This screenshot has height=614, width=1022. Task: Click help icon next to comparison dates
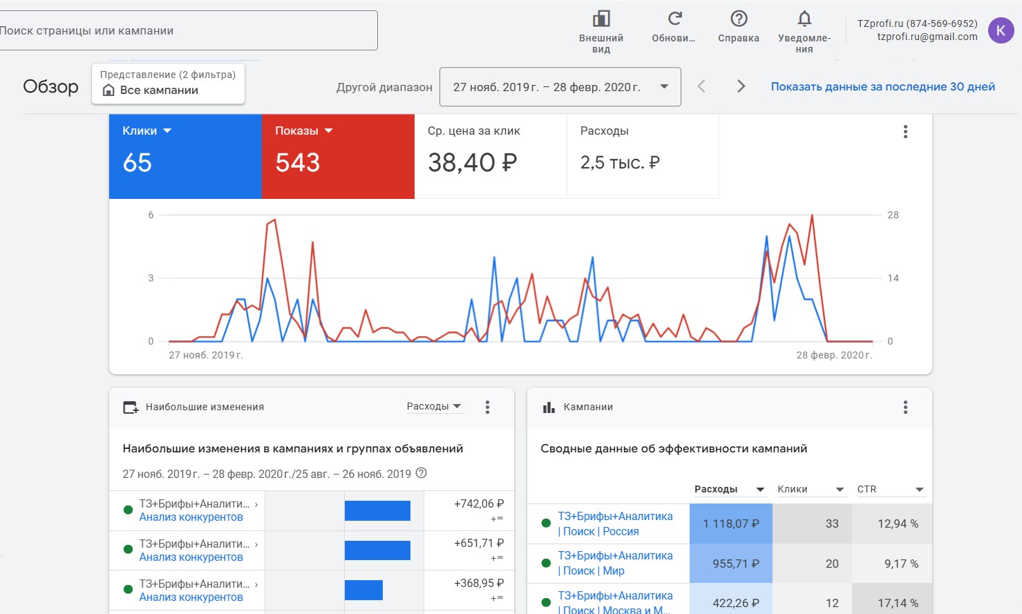pyautogui.click(x=422, y=473)
